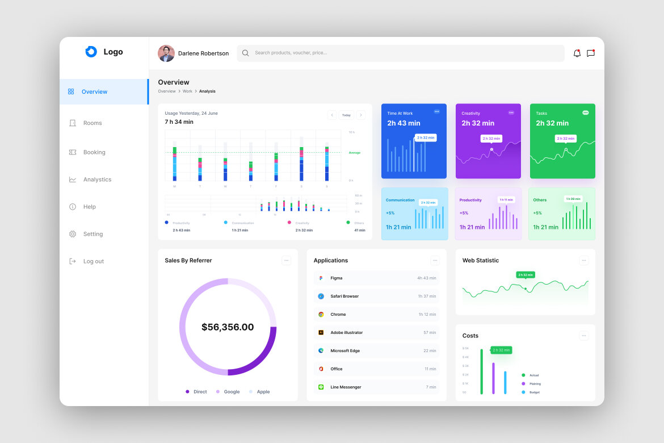Click the Rooms door icon
This screenshot has width=664, height=443.
(73, 123)
